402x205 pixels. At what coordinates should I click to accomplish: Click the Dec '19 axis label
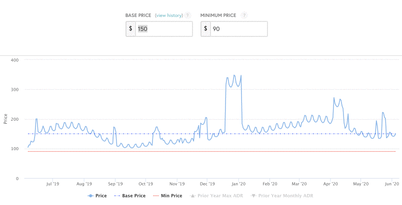tap(207, 184)
